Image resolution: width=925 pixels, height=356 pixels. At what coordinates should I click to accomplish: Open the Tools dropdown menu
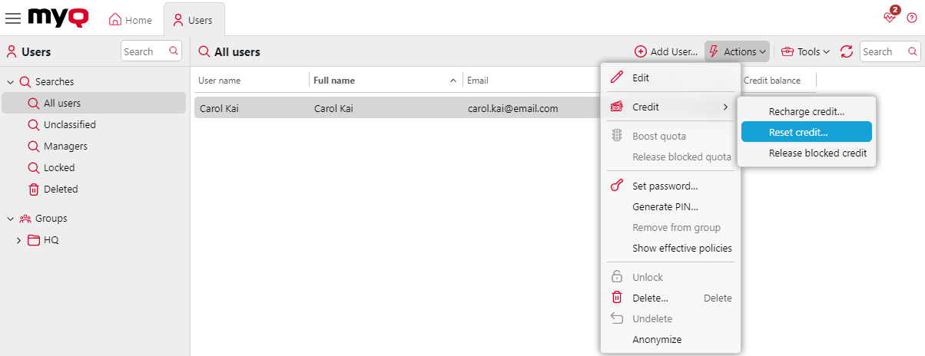(805, 51)
